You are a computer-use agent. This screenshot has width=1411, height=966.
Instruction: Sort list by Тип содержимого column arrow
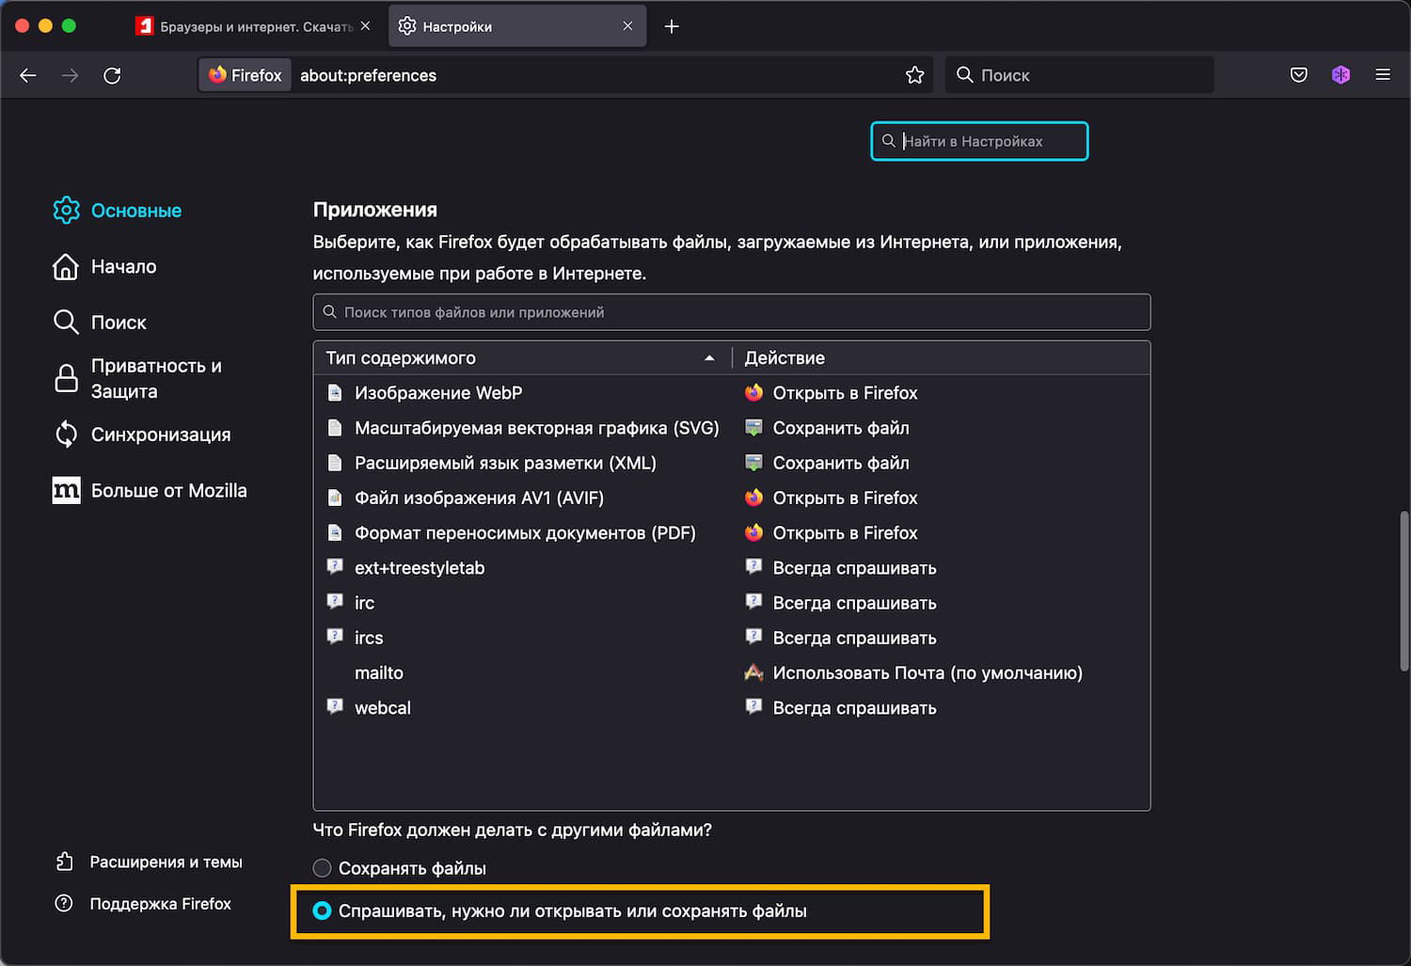tap(709, 358)
